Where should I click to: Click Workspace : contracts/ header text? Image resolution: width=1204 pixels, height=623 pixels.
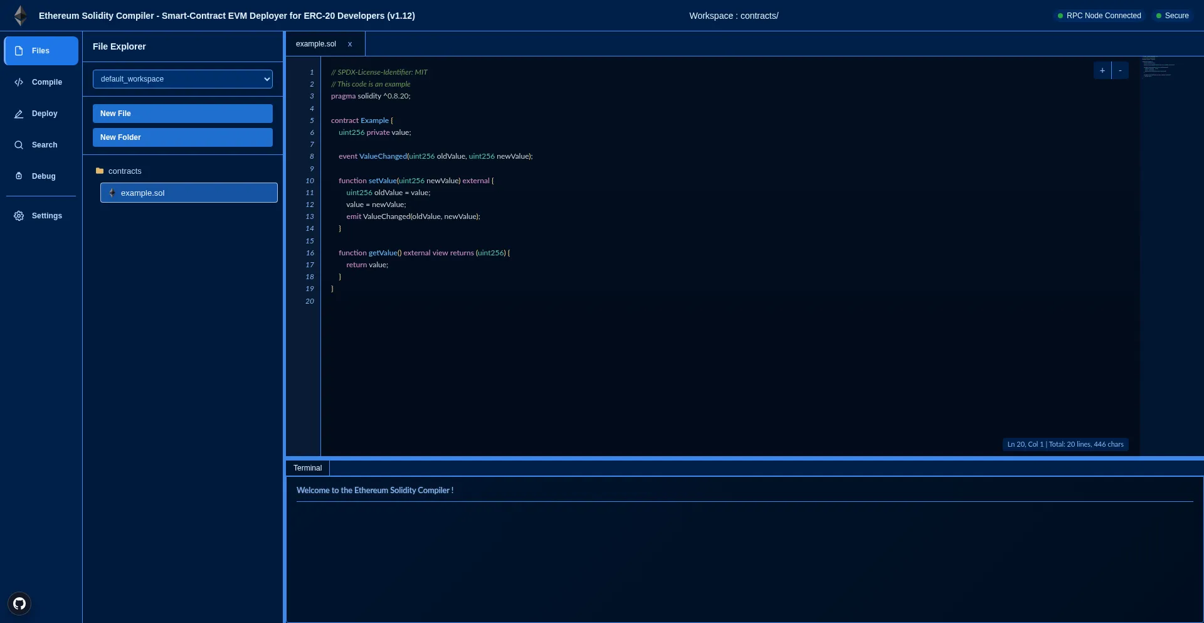coord(734,16)
